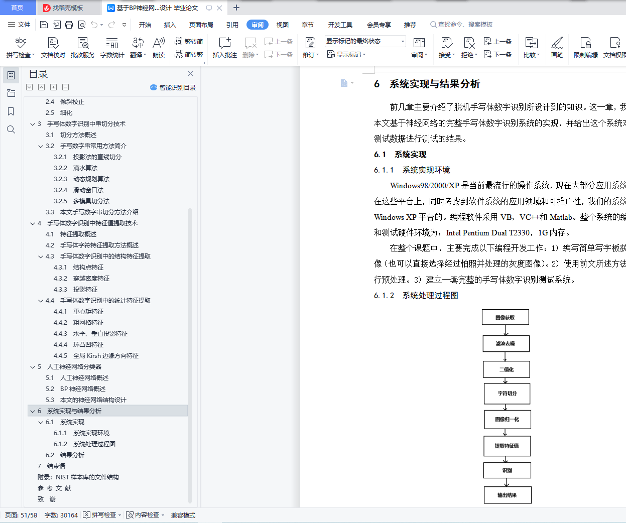Open 限制编辑 restrict editing
Viewport: 626px width, 523px height.
pos(586,48)
